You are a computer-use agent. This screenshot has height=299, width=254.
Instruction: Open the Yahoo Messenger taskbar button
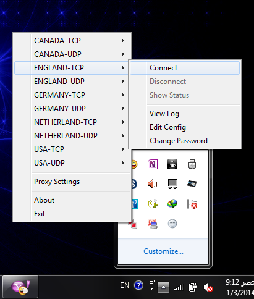pyautogui.click(x=20, y=287)
